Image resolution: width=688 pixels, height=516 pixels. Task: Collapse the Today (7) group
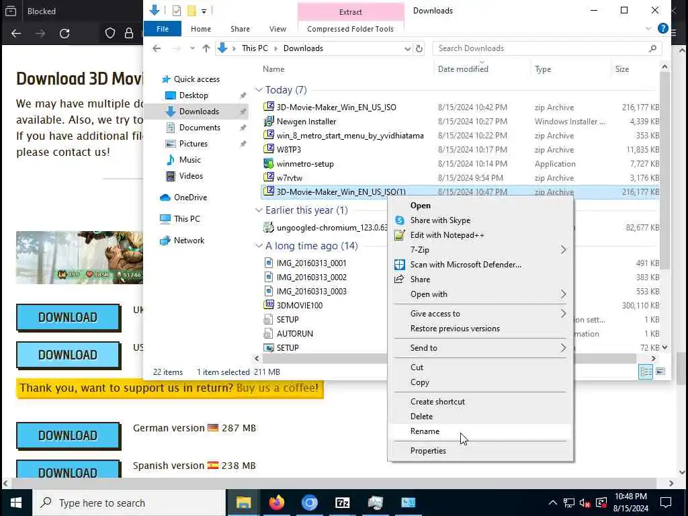259,90
